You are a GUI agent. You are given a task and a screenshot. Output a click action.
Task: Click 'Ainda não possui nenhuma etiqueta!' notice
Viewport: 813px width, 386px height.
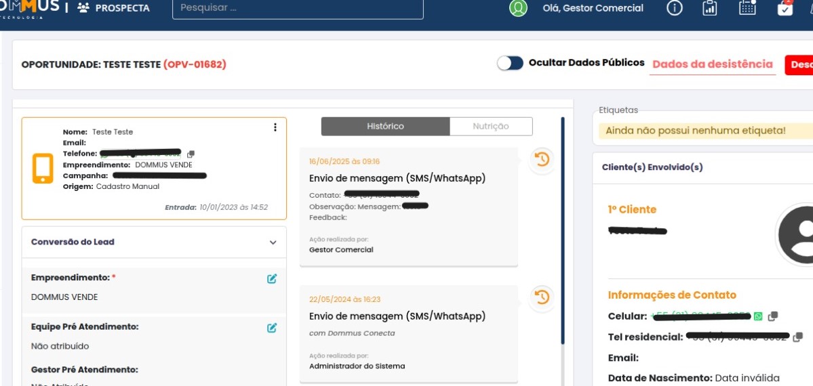[695, 131]
